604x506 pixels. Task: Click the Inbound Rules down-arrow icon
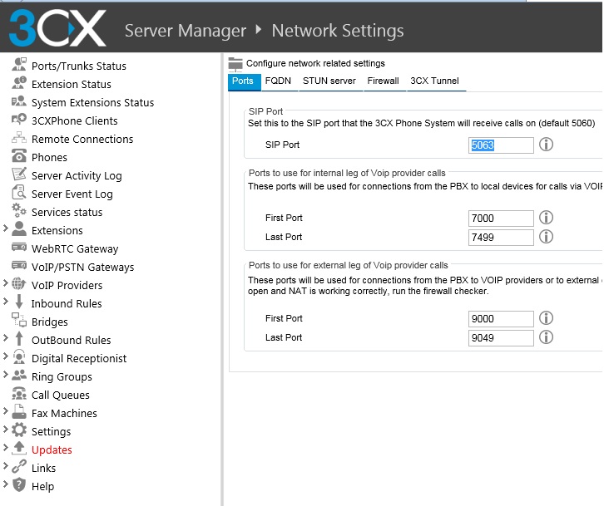pos(19,302)
